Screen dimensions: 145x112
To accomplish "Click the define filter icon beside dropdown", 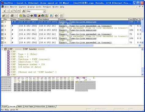I will 24,11.
